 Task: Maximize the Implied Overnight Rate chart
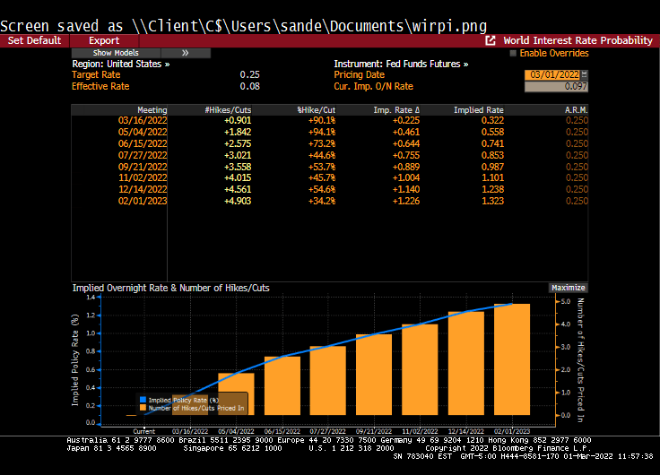click(x=568, y=288)
